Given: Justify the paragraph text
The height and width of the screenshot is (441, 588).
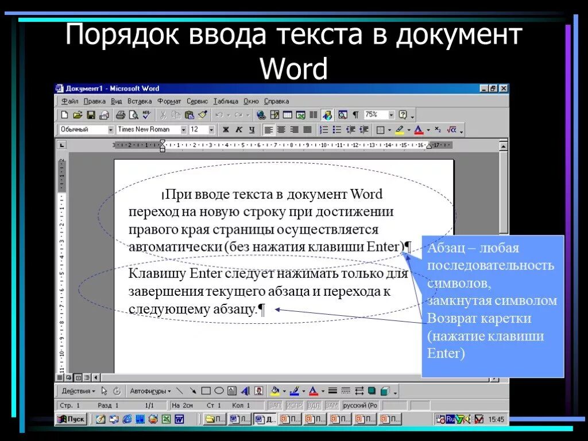Looking at the screenshot, I should pos(308,130).
